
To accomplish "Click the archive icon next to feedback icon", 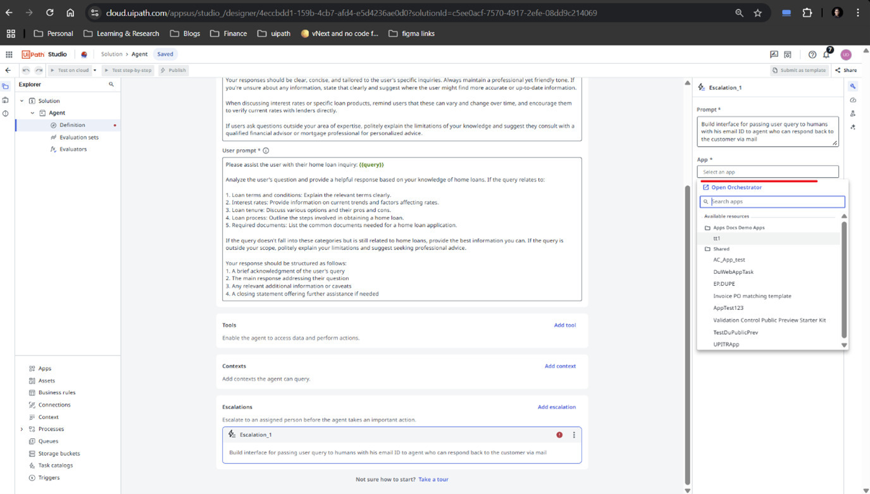I will [788, 54].
